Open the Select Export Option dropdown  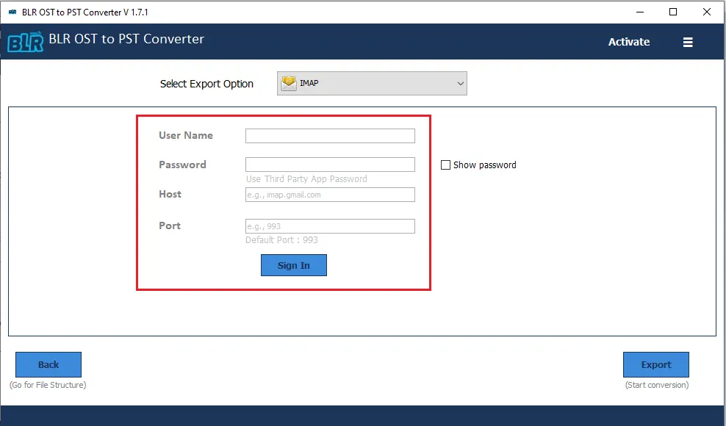pos(371,83)
